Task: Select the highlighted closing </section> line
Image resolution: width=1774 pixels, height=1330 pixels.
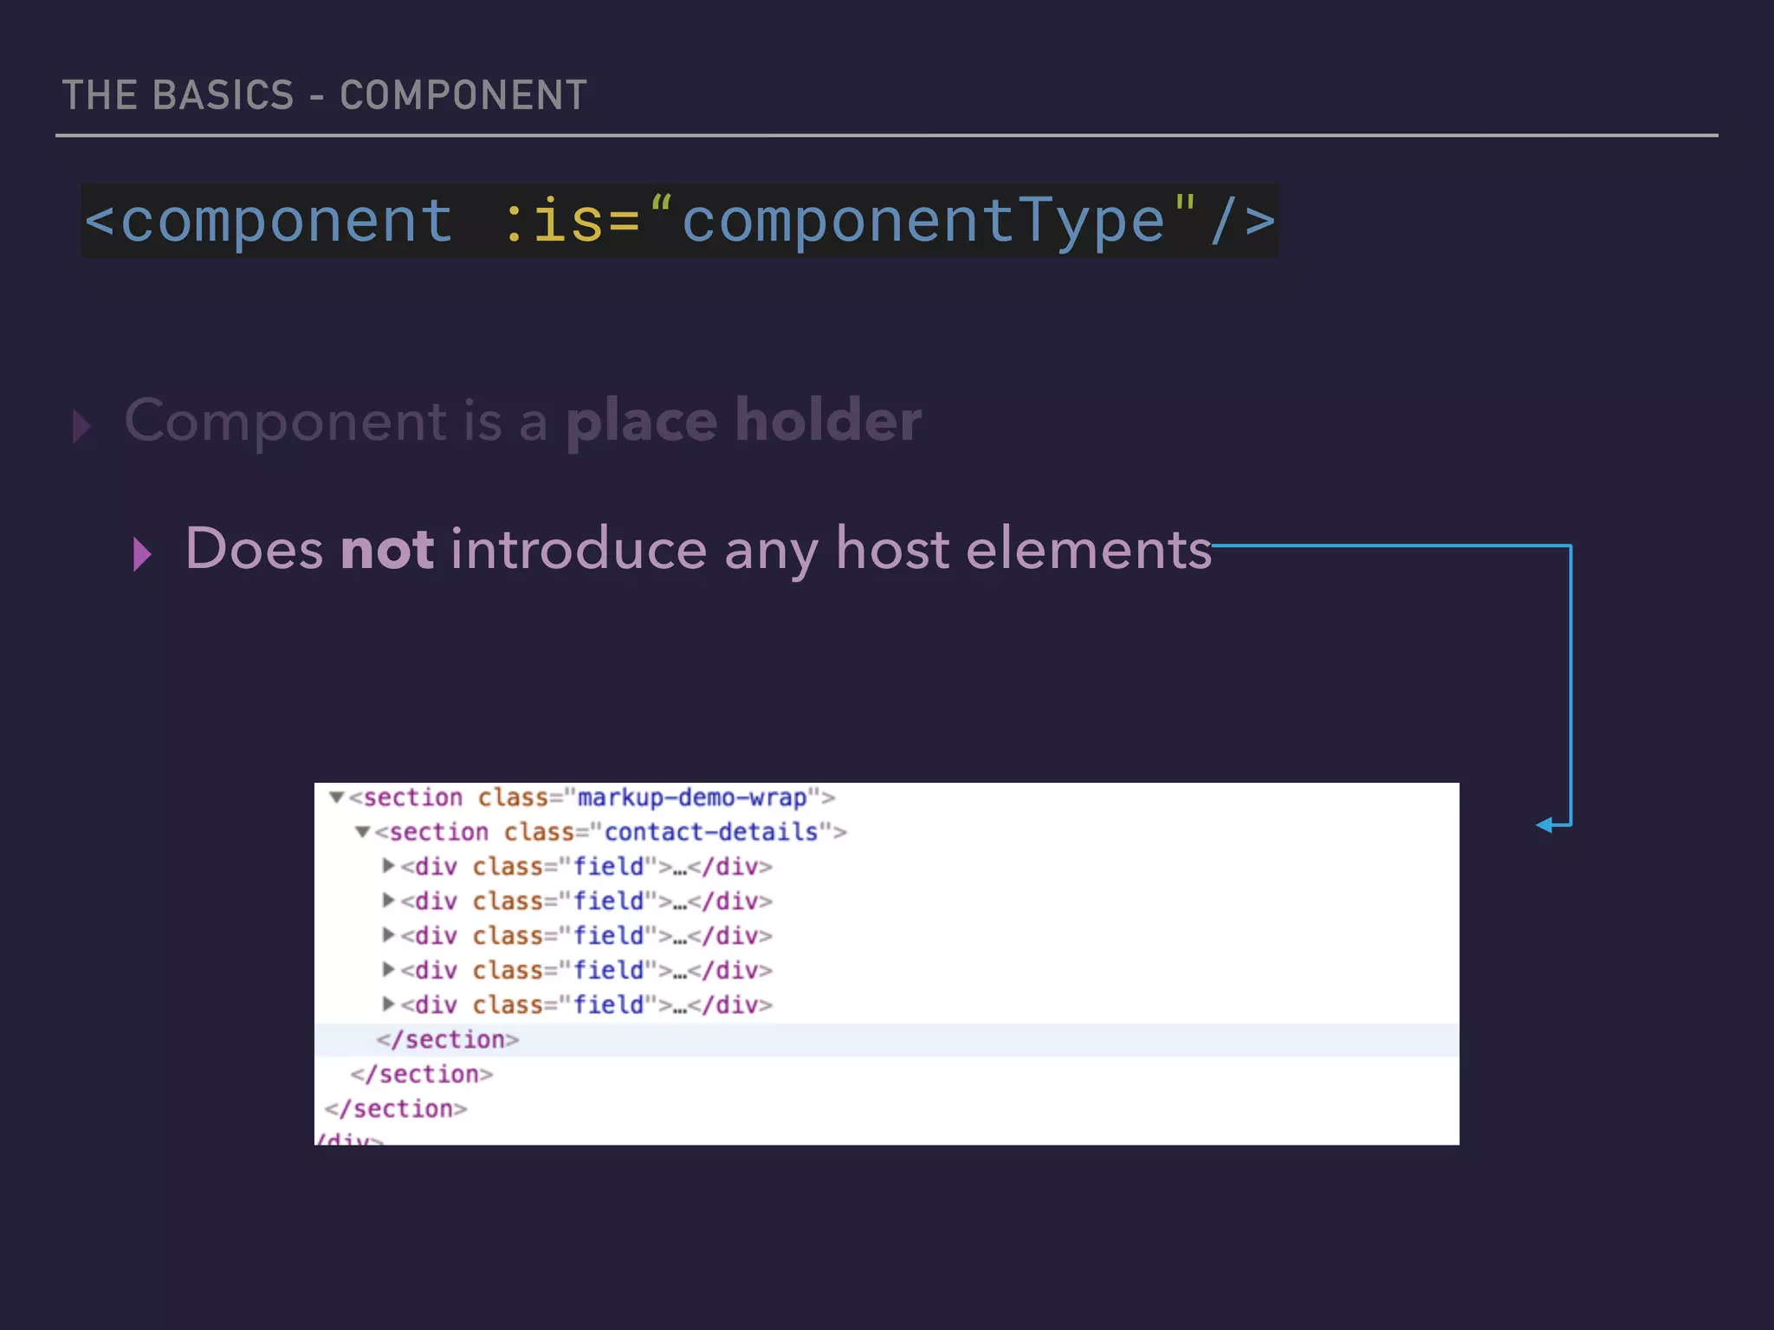Action: point(886,1040)
